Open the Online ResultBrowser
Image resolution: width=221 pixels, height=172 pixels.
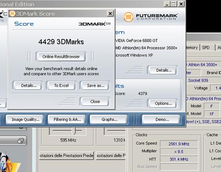click(61, 57)
